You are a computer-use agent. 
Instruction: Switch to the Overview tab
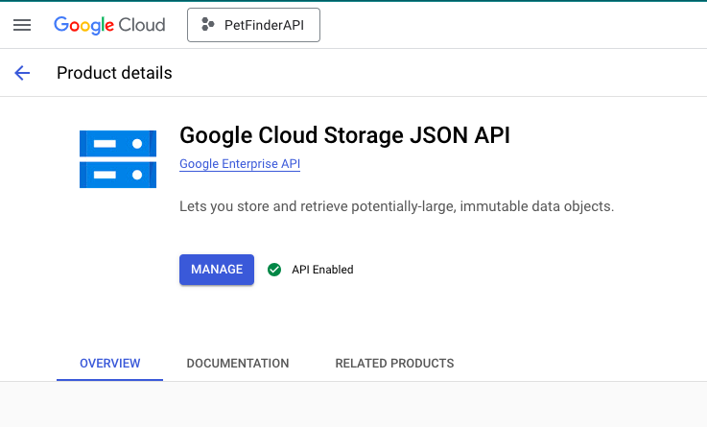[x=109, y=364]
